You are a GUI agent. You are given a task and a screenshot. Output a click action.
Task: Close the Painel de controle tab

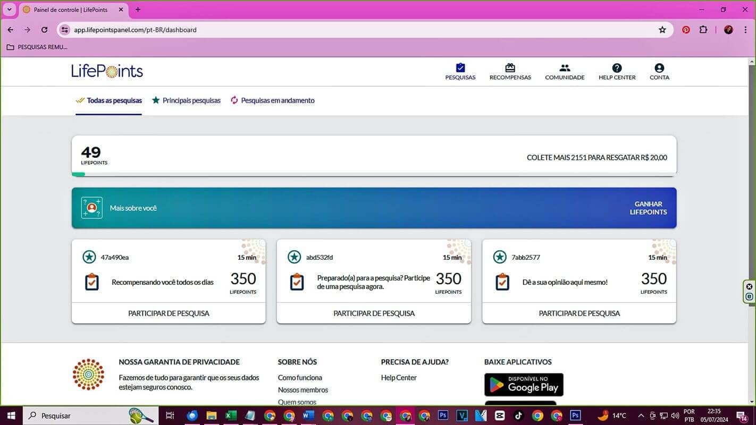[121, 10]
